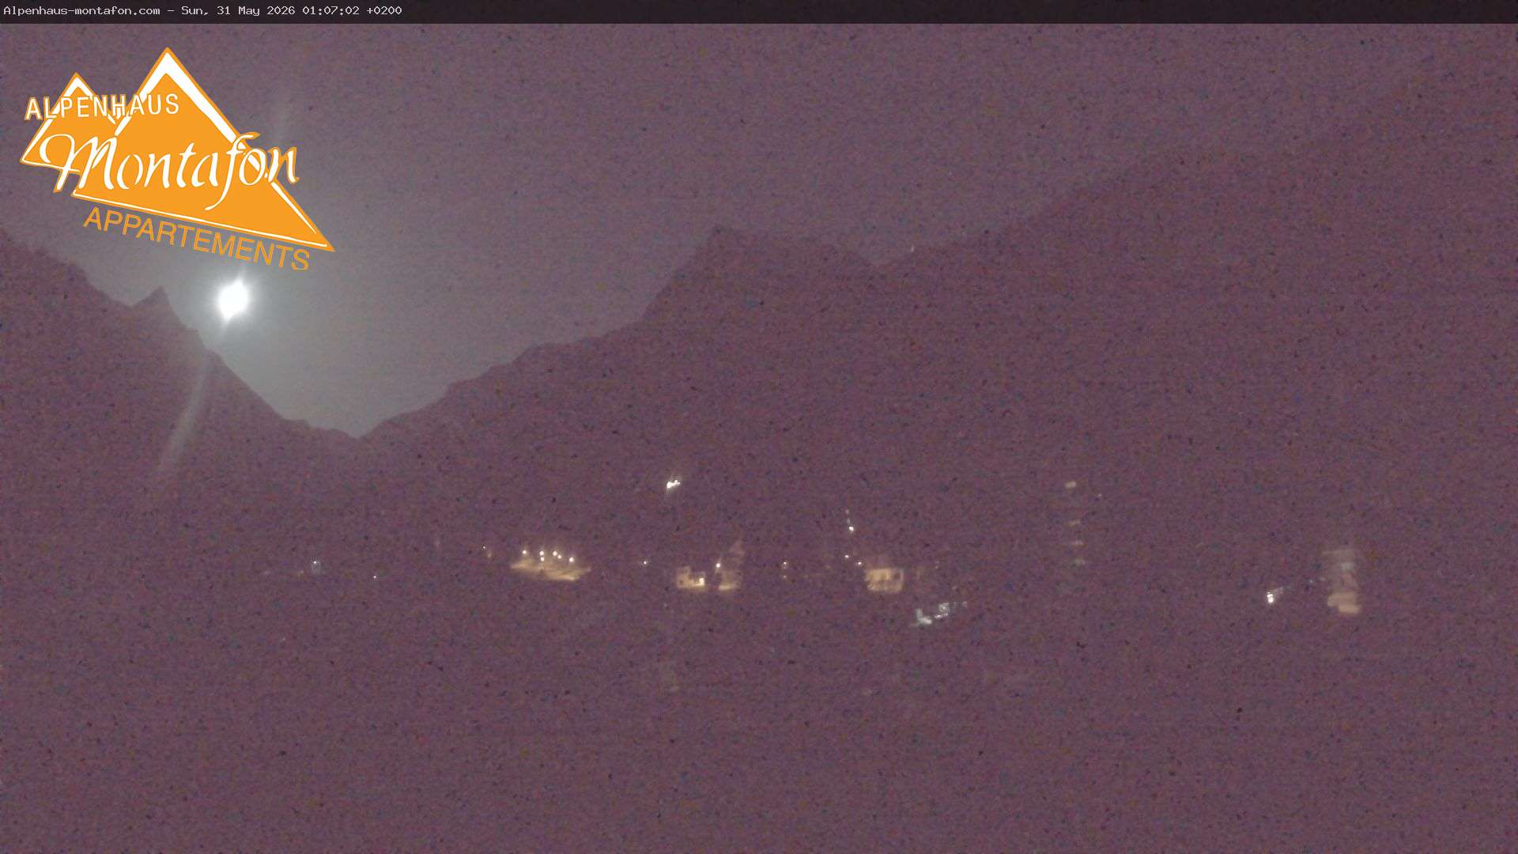The width and height of the screenshot is (1518, 854).
Task: Click the lit building in village center
Action: pos(883,576)
